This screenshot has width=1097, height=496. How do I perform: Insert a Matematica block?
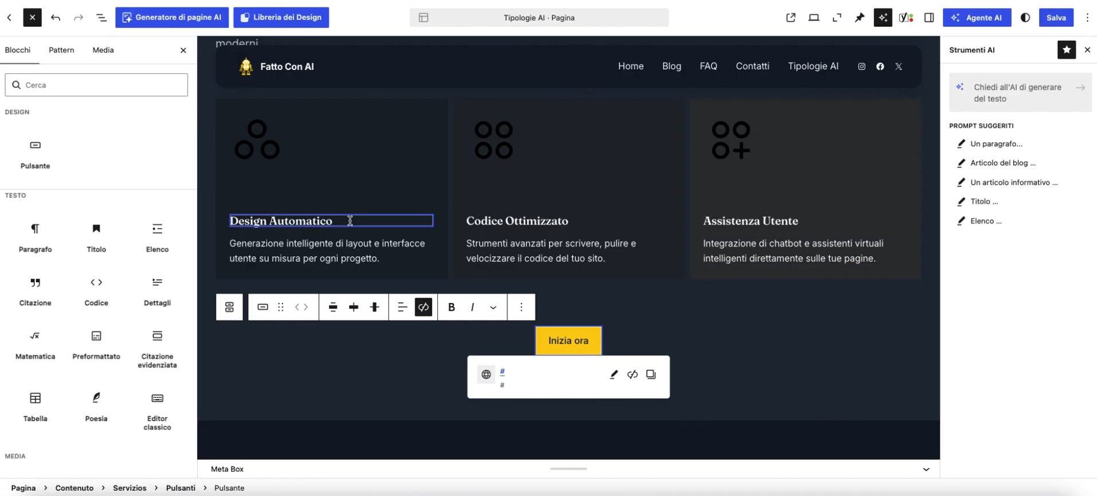(x=35, y=344)
